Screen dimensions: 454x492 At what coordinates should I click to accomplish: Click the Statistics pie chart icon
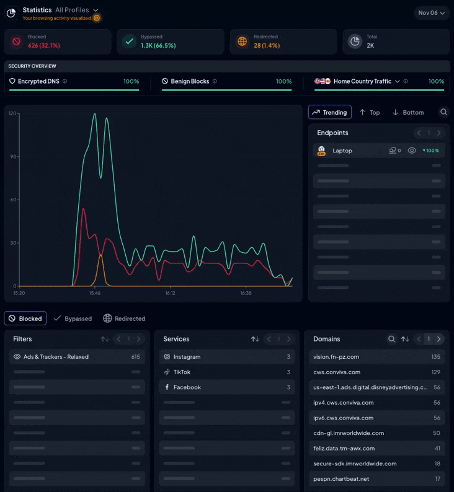pos(11,13)
